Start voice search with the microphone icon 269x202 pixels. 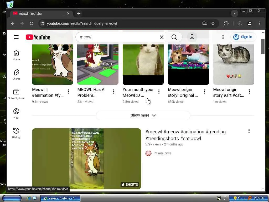192,37
